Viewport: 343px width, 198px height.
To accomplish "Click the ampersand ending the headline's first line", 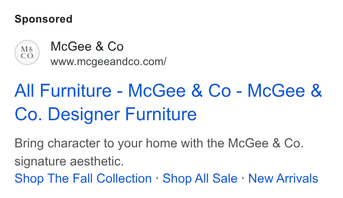I will (316, 90).
